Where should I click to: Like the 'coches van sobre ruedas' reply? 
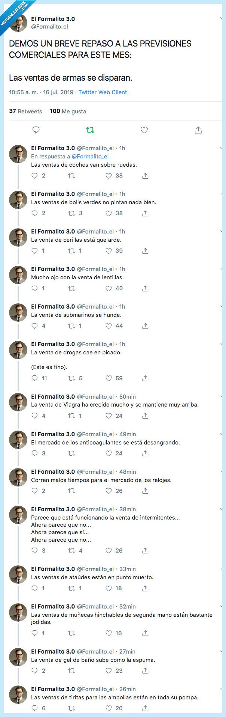(x=109, y=176)
